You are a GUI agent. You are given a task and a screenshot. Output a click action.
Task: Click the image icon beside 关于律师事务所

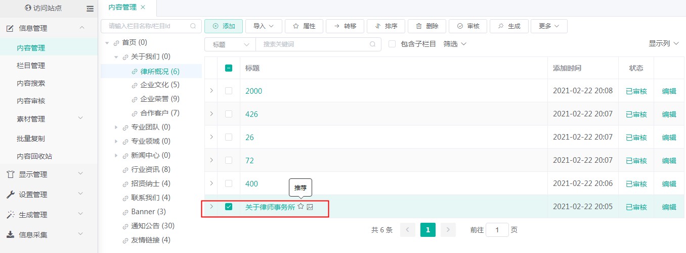point(310,207)
